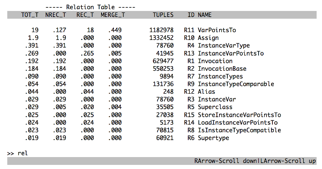322x169 pixels.
Task: Select the InstanceTypeComparable relation name
Action: click(x=236, y=84)
